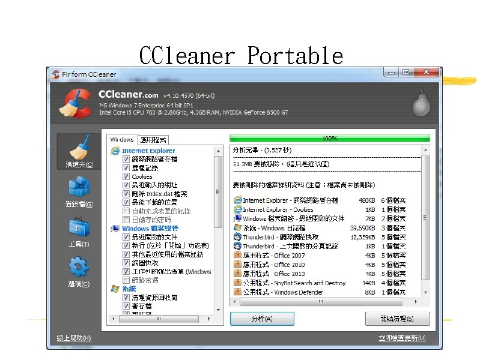This screenshot has height=357, width=477.
Task: Uncheck 網際網路暫存檔 under Internet Explorer
Action: (126, 159)
